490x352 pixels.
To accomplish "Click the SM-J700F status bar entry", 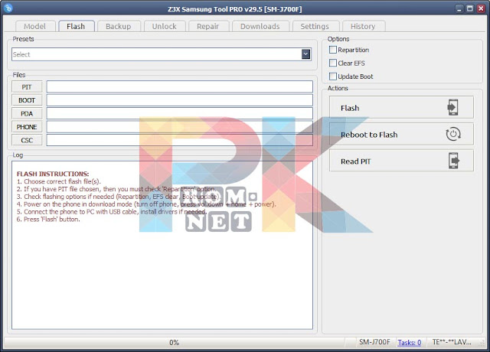I will pos(374,342).
